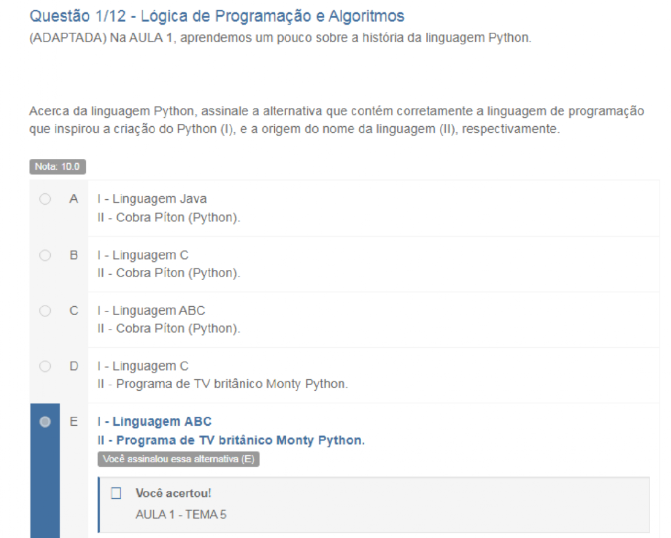Click the letter D option label
This screenshot has width=671, height=538.
point(74,367)
